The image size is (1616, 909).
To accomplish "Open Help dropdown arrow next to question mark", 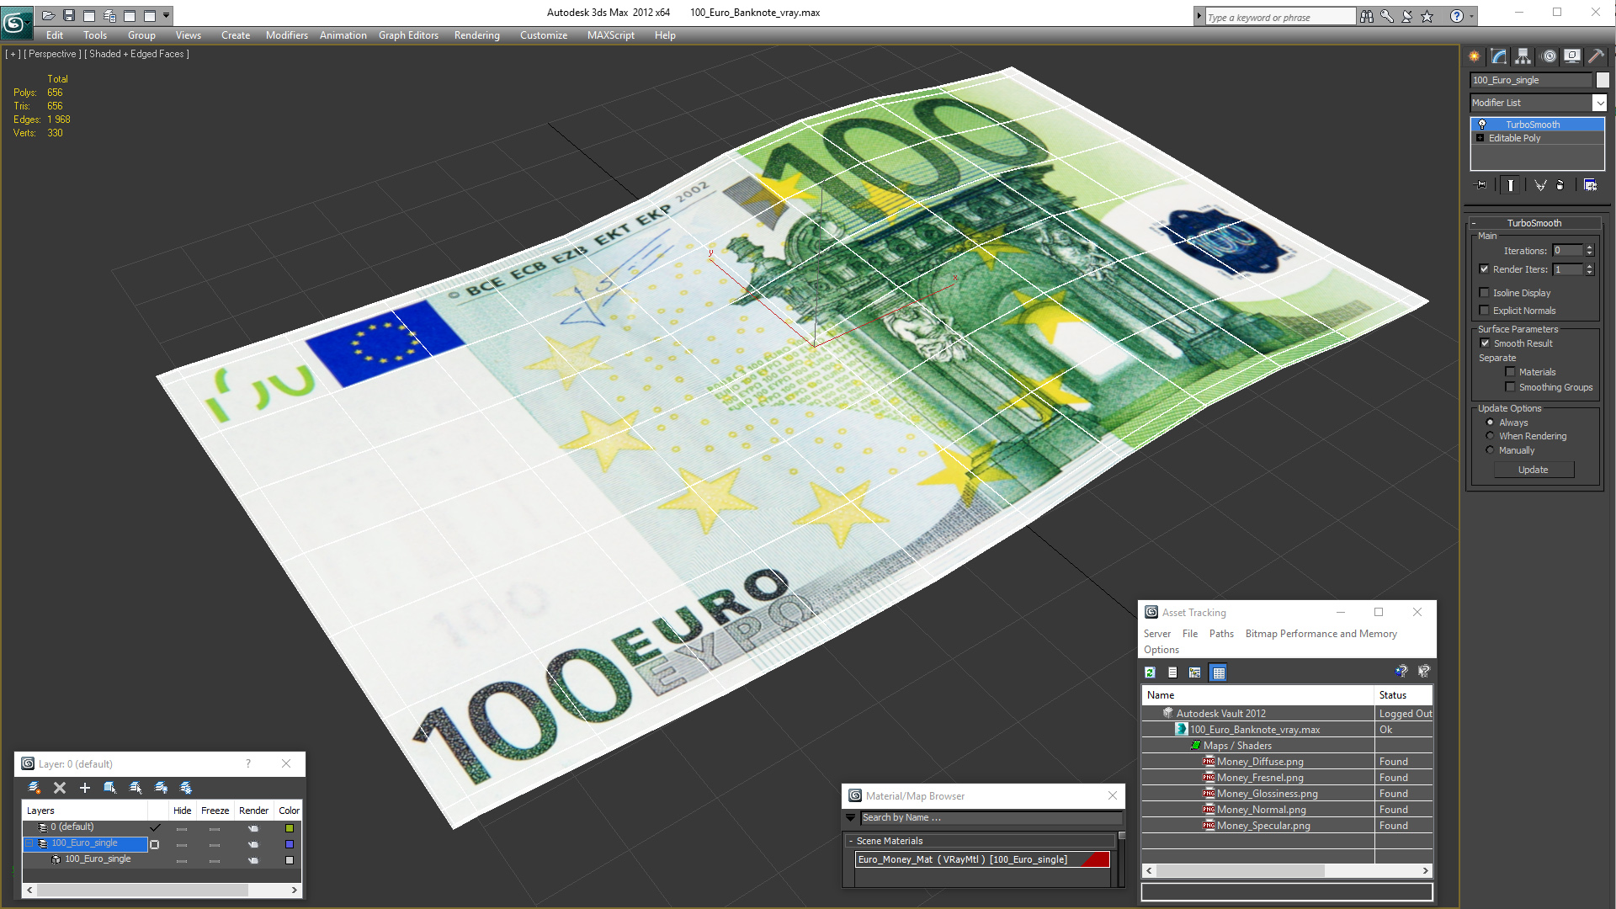I will (1471, 16).
